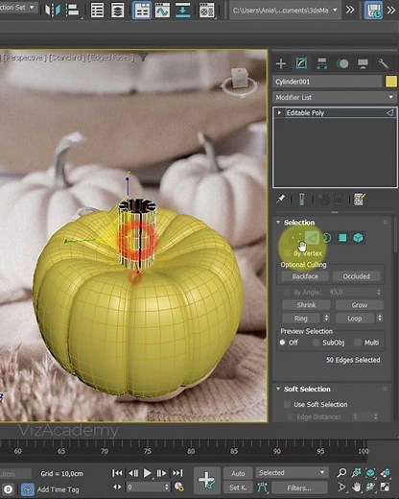Screen dimensions: 399x499
Task: Select Polygon sub-object level icon
Action: click(x=342, y=238)
